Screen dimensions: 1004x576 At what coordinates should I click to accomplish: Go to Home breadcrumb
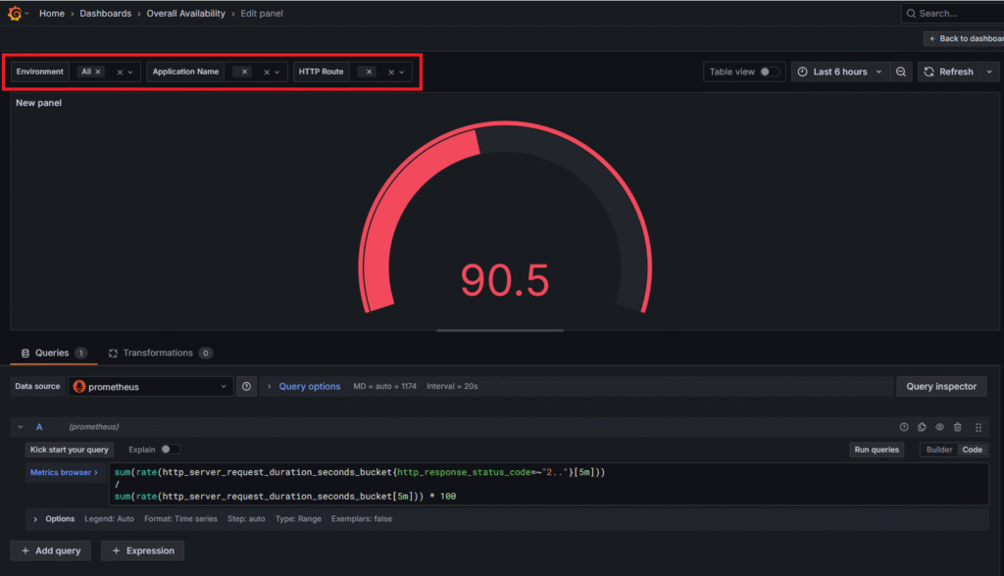tap(52, 14)
